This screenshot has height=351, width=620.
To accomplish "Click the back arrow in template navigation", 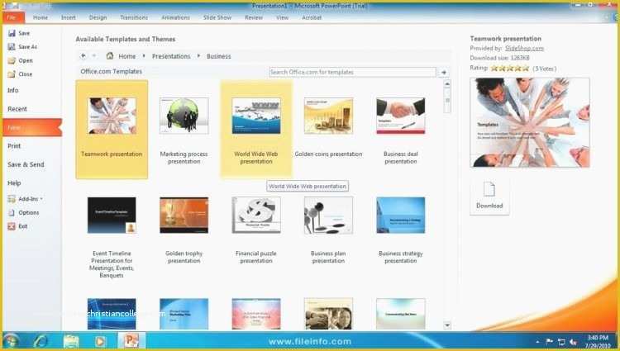I will click(83, 56).
